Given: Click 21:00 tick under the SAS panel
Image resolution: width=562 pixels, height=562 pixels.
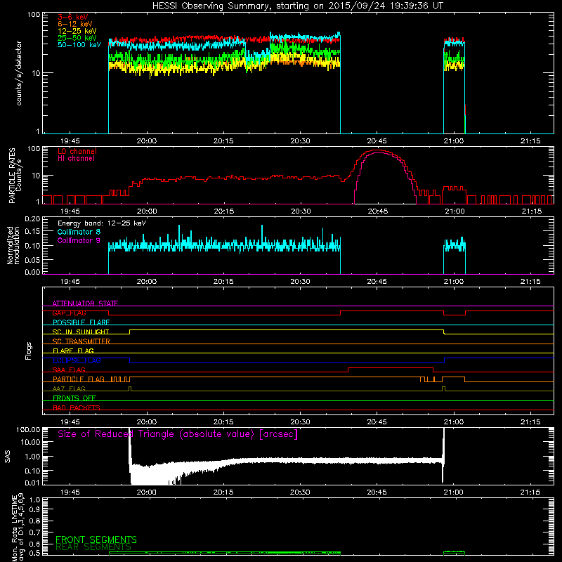Looking at the screenshot, I should click(x=454, y=492).
